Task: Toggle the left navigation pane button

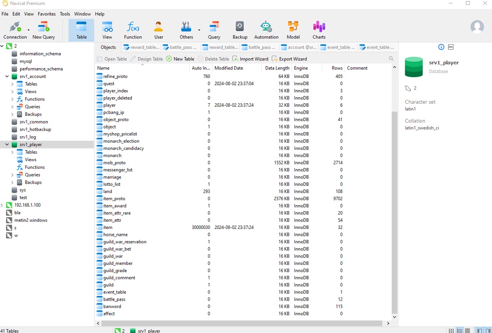Action: coord(479,331)
